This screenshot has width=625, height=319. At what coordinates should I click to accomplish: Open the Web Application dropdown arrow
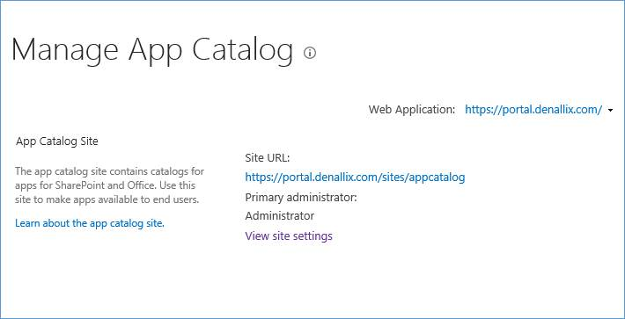[x=611, y=111]
